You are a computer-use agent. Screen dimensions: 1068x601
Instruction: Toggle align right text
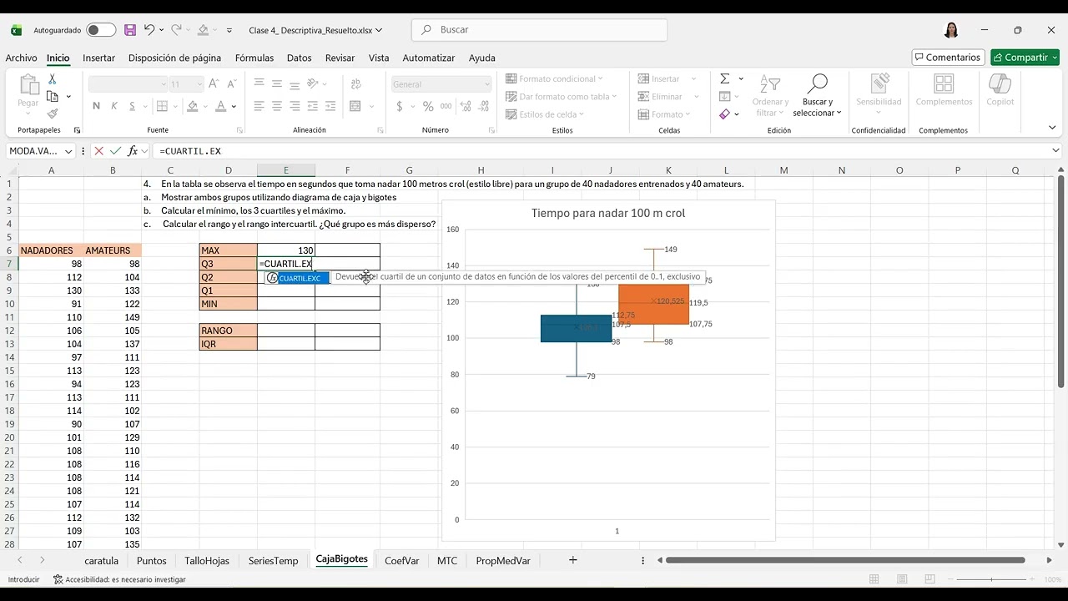(x=295, y=106)
